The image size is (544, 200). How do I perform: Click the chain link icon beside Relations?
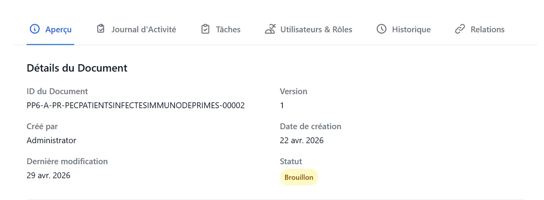click(x=460, y=29)
